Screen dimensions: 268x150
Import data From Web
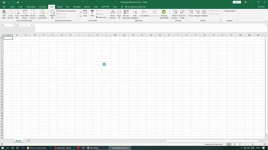(x=17, y=14)
